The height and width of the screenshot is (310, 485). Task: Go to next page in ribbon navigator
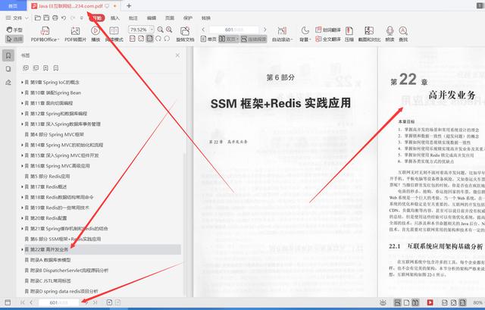pos(265,30)
